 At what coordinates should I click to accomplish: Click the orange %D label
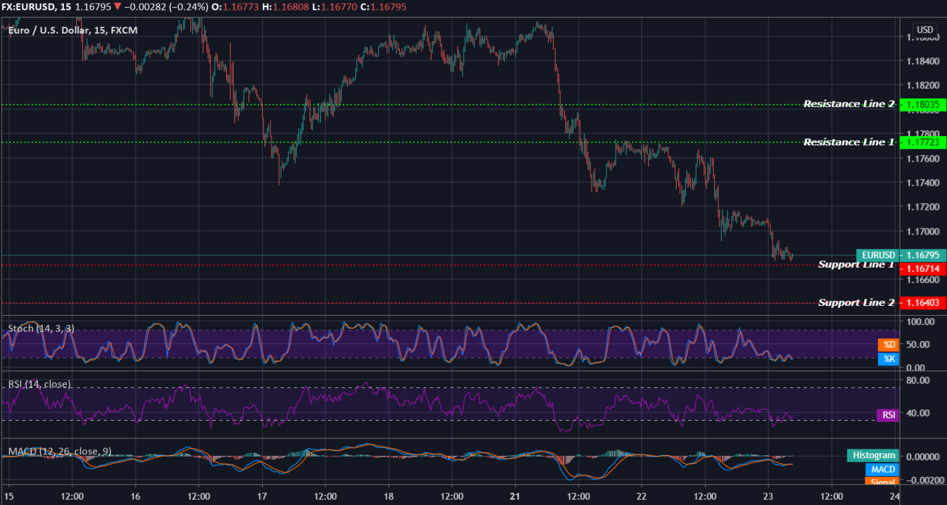pos(888,344)
